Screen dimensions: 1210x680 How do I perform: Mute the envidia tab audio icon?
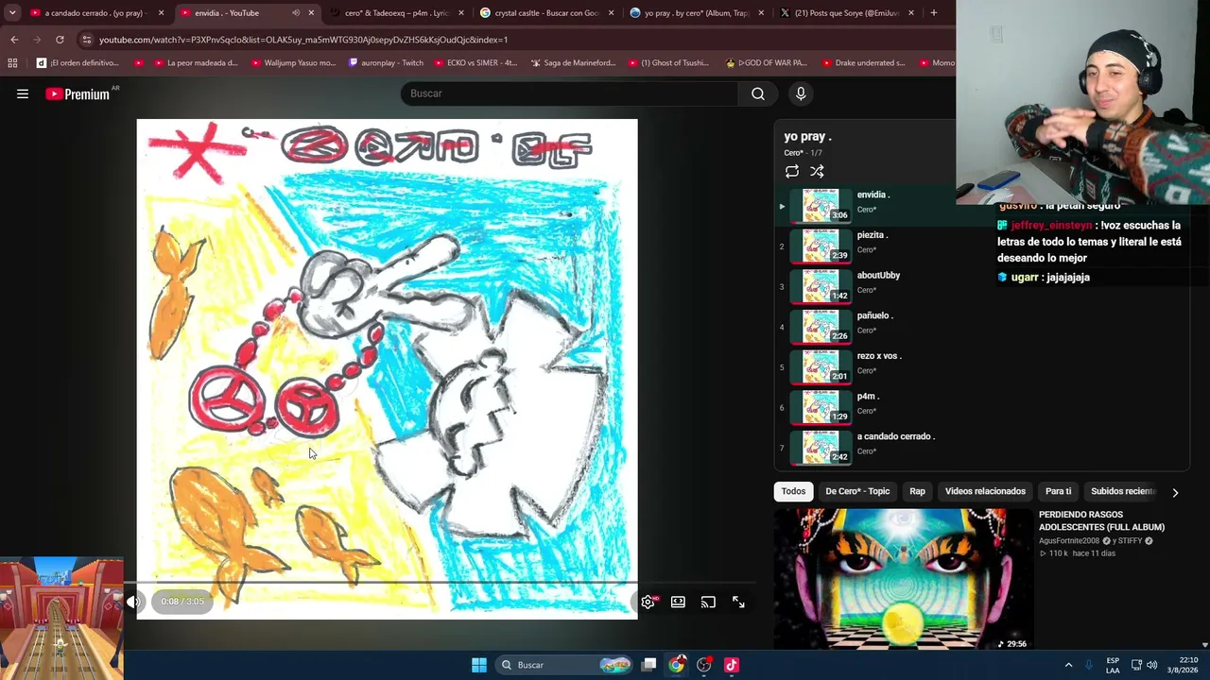pyautogui.click(x=296, y=13)
